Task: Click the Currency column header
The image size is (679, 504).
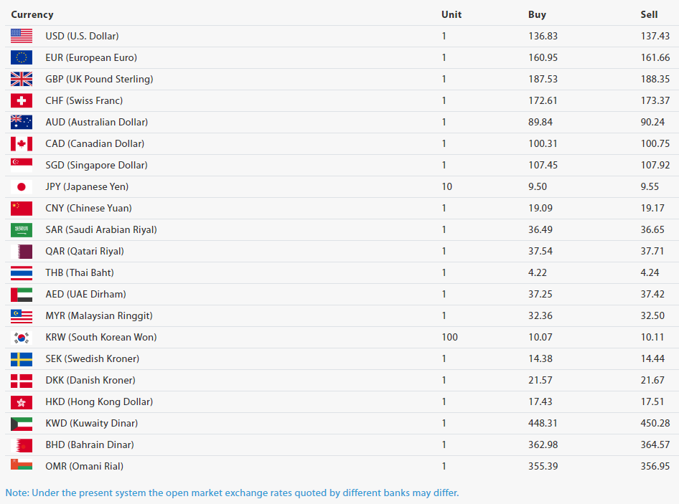Action: (32, 15)
